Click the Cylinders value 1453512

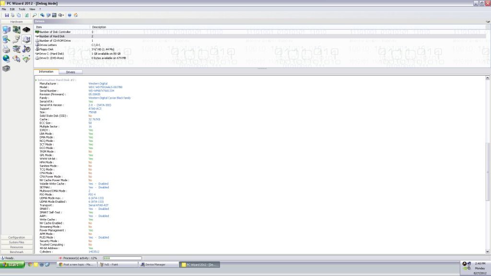(x=94, y=252)
